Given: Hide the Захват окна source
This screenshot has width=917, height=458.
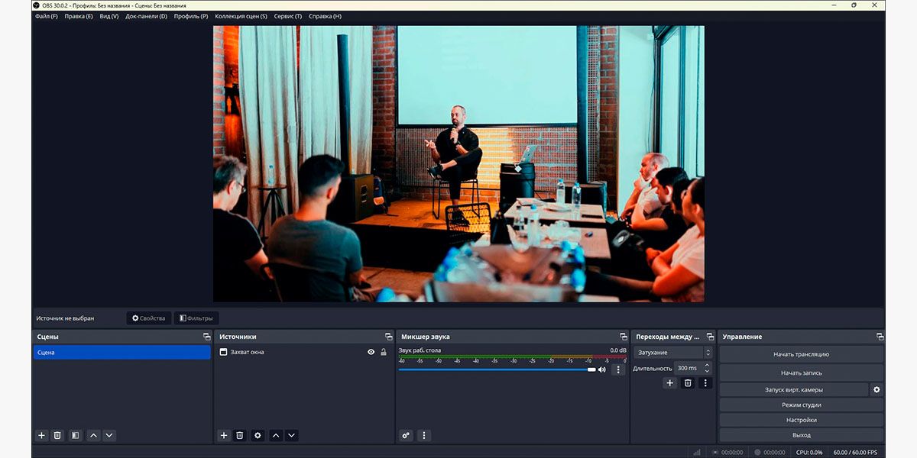Looking at the screenshot, I should [x=371, y=352].
